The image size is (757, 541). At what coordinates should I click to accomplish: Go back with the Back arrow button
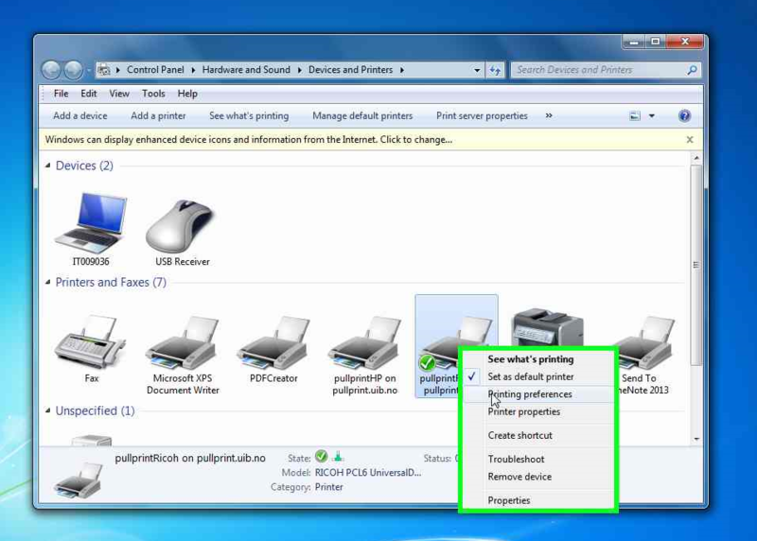pyautogui.click(x=51, y=70)
